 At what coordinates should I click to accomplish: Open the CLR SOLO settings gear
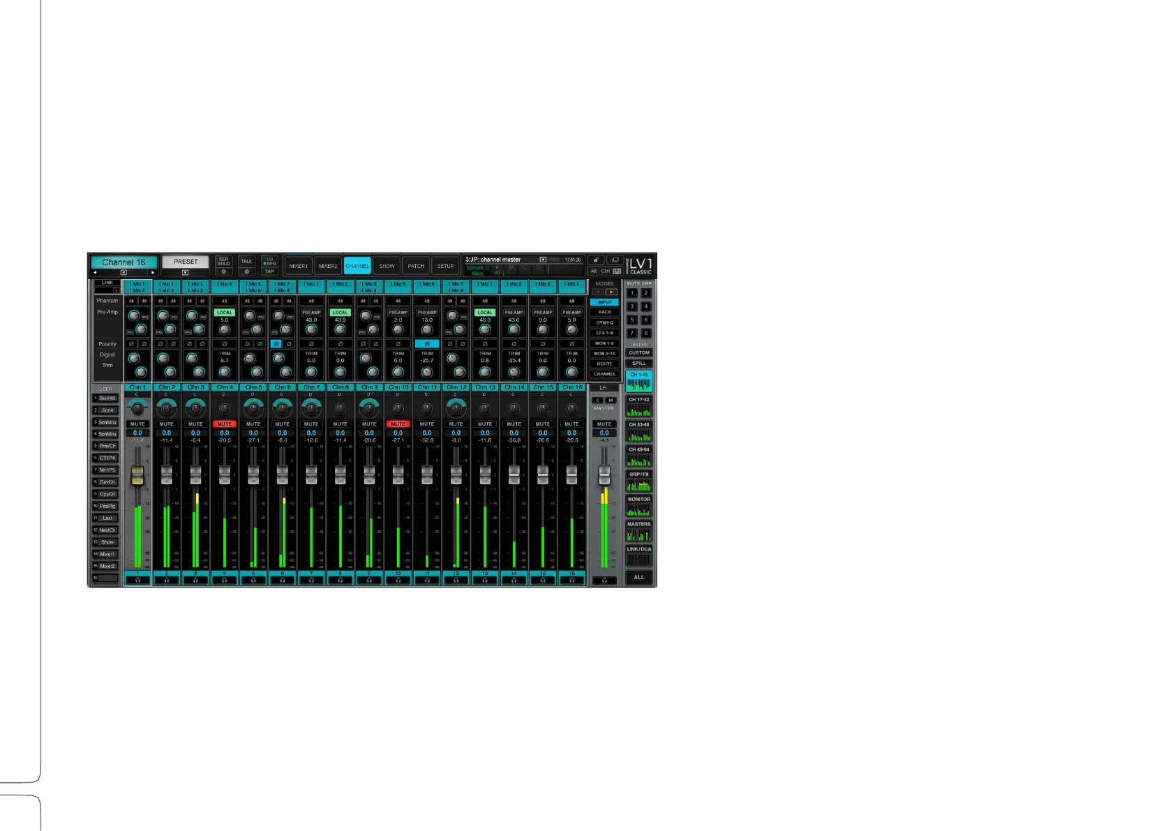click(x=223, y=271)
